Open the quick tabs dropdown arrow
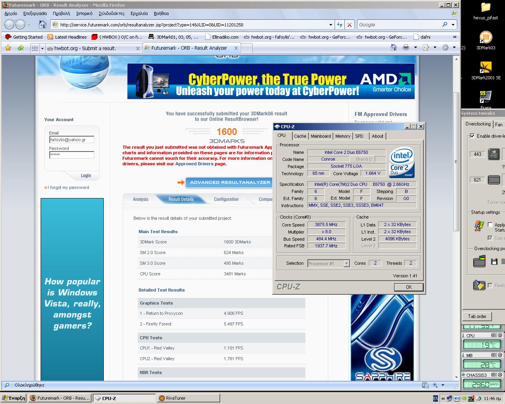The width and height of the screenshot is (505, 404). (42, 48)
